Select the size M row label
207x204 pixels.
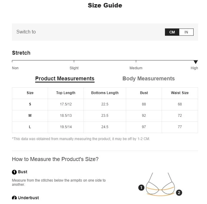[x=30, y=116]
